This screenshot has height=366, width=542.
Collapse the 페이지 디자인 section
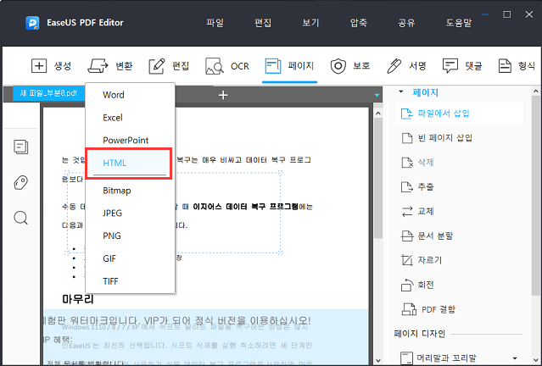pyautogui.click(x=401, y=334)
